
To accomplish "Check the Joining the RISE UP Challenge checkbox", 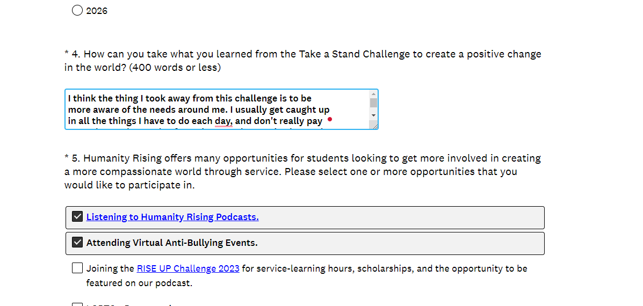I will coord(77,268).
